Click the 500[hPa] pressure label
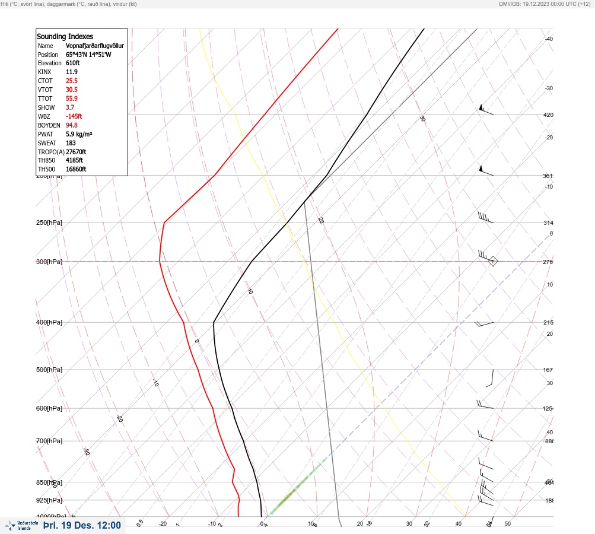The width and height of the screenshot is (595, 534). 49,370
